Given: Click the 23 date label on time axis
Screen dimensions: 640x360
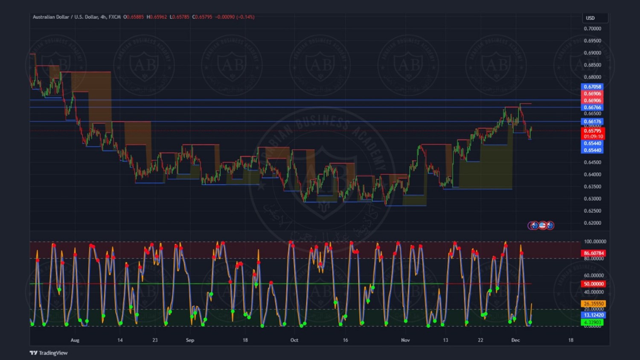Looking at the screenshot, I should coord(155,340).
